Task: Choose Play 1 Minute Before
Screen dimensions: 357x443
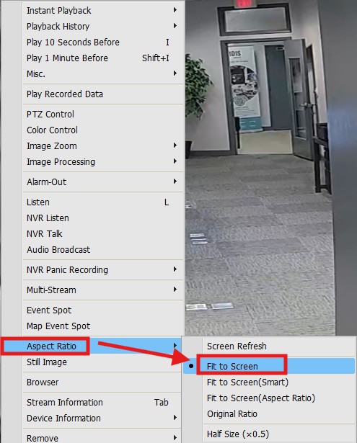Action: [x=103, y=58]
